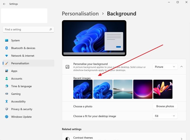Viewport: 190px width, 140px height.
Task: Go to Gaming settings
Action: tap(28, 94)
